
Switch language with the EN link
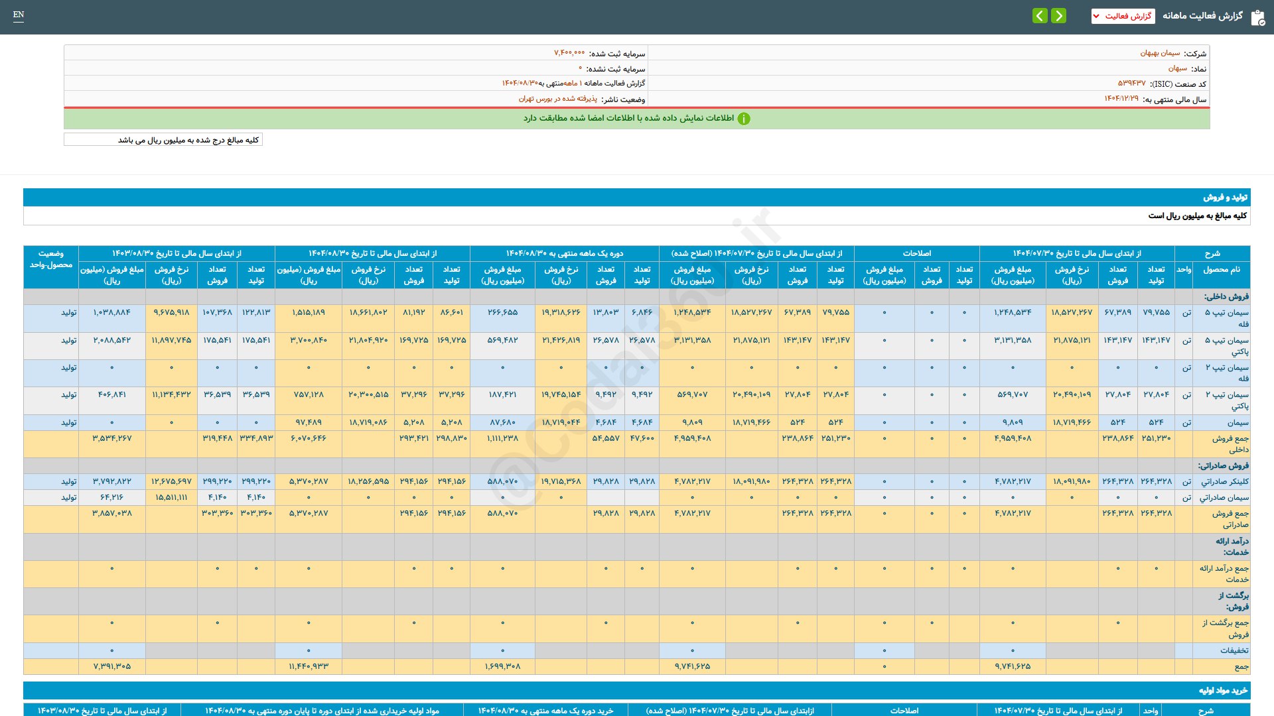pyautogui.click(x=19, y=15)
